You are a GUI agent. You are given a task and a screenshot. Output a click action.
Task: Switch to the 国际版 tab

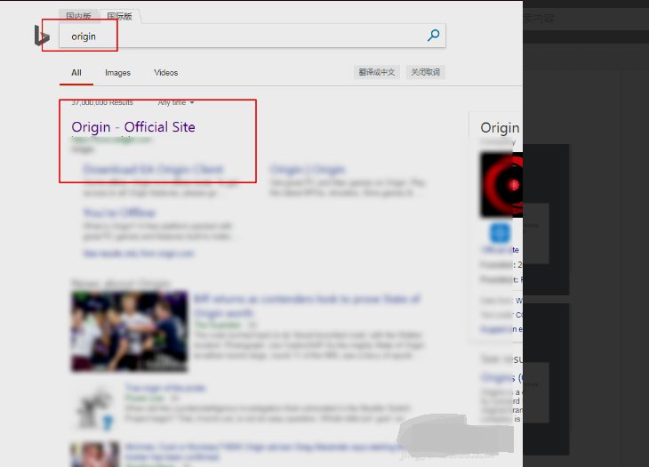120,16
